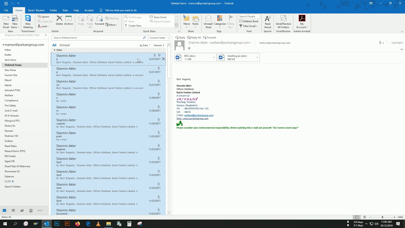405x228 pixels.
Task: Zoom in with plus button
Action: 394,217
